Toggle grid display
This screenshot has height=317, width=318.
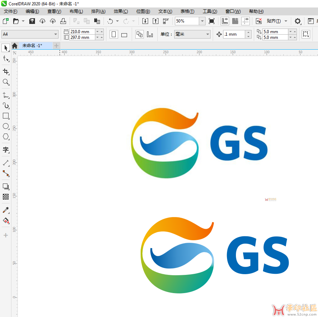tap(235, 21)
